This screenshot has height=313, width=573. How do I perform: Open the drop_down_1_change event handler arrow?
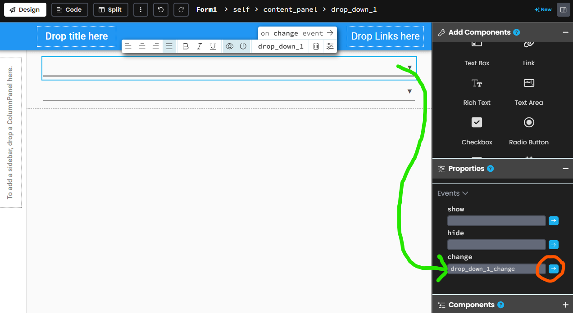(x=553, y=268)
